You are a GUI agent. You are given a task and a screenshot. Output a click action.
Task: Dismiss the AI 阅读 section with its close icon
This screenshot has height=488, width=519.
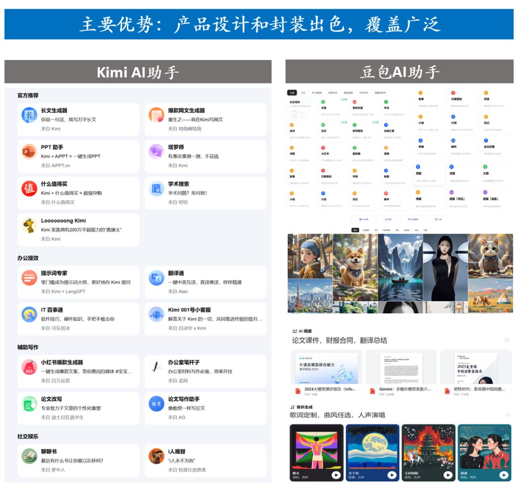pos(507,340)
